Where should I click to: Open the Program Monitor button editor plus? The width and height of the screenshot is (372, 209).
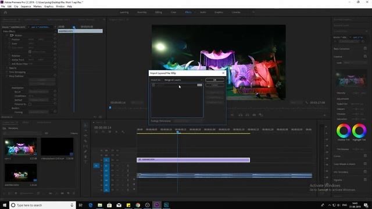[324, 115]
